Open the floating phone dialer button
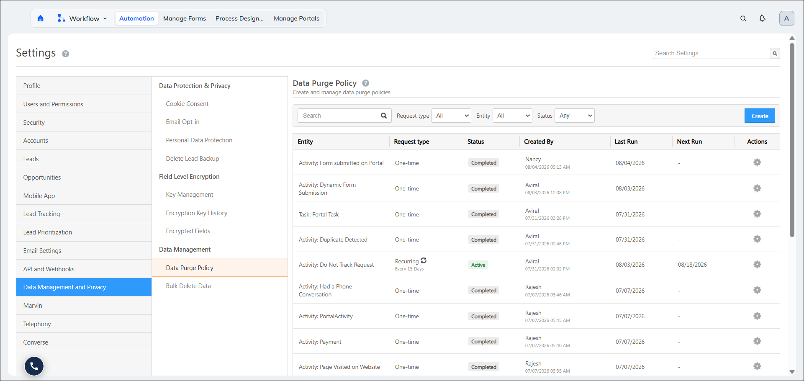The height and width of the screenshot is (381, 804). (x=34, y=366)
